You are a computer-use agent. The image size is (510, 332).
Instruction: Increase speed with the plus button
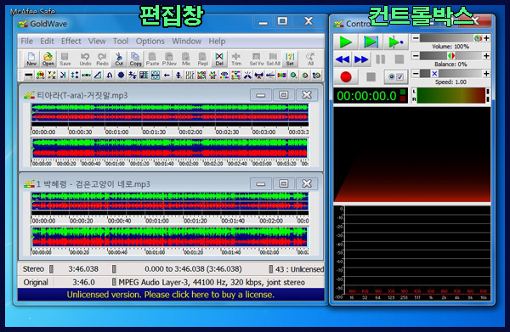click(486, 73)
